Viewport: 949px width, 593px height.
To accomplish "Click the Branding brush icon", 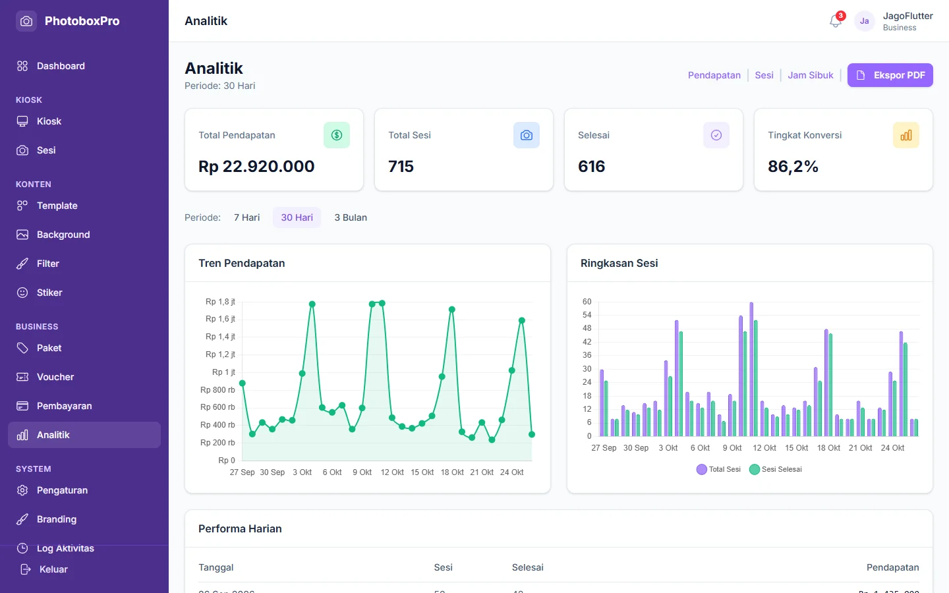I will (22, 519).
